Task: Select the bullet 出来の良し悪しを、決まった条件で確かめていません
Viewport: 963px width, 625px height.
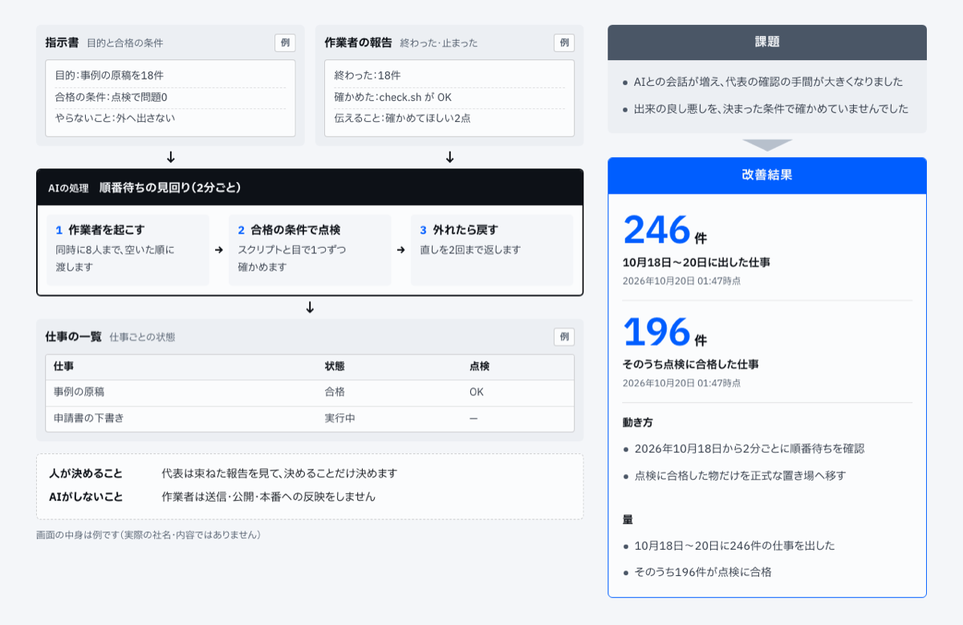Action: point(771,108)
